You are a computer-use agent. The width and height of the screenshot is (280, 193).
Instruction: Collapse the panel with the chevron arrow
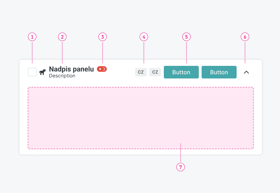[x=246, y=72]
